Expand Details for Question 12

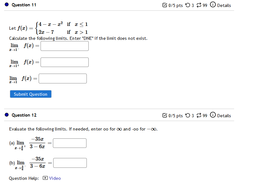click(x=224, y=115)
